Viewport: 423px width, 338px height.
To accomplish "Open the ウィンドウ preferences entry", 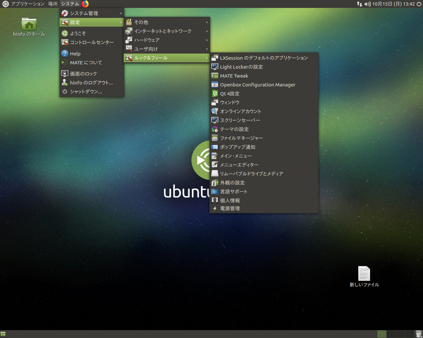I will [264, 102].
